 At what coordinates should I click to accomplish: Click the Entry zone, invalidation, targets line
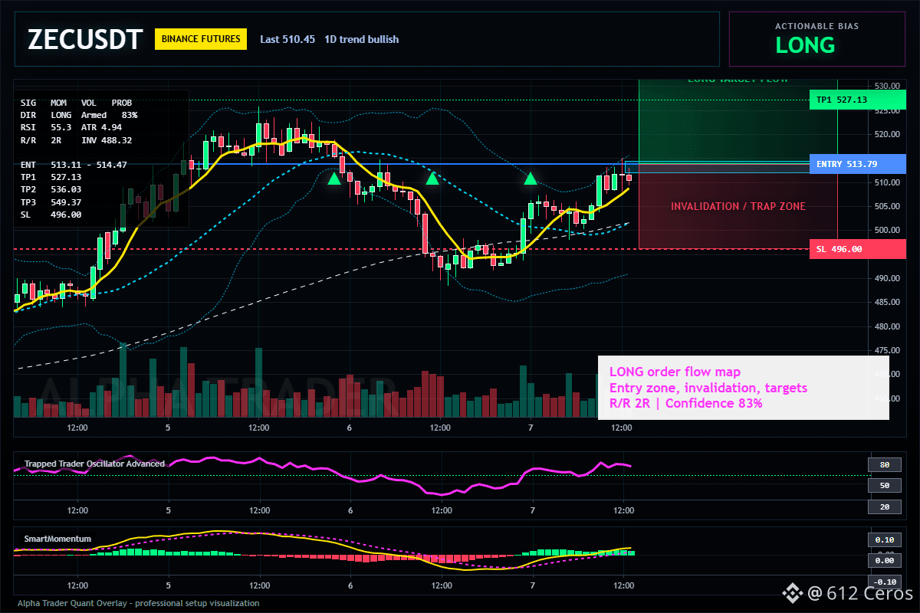click(x=708, y=388)
